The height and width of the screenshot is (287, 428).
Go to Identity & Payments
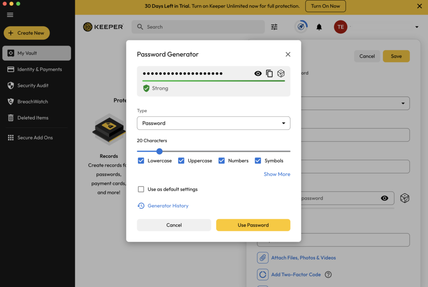pos(37,69)
